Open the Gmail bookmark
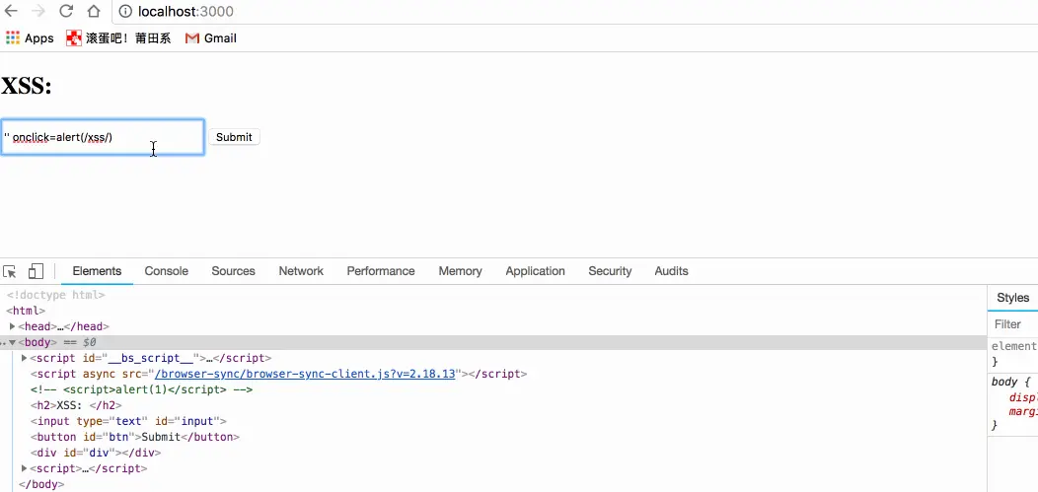 pyautogui.click(x=210, y=38)
